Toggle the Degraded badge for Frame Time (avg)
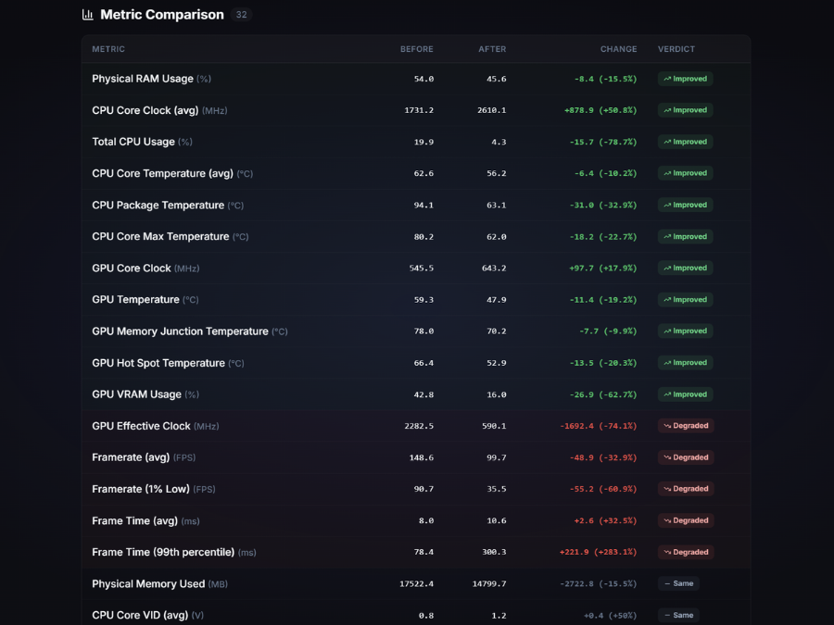The height and width of the screenshot is (625, 834). click(x=685, y=520)
